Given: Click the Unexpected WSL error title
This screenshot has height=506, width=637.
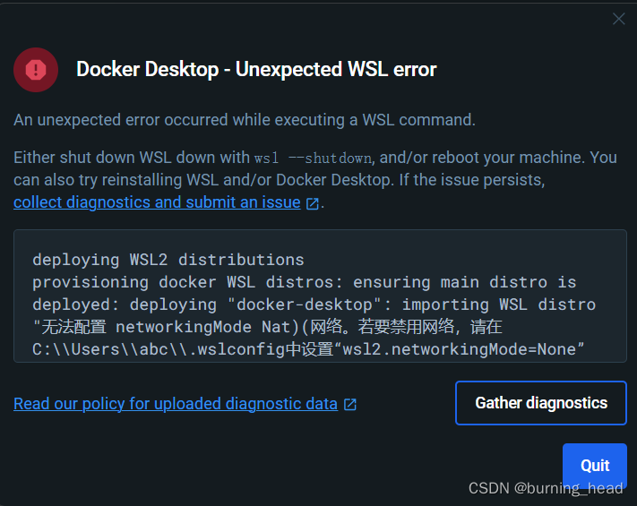Looking at the screenshot, I should pos(256,69).
